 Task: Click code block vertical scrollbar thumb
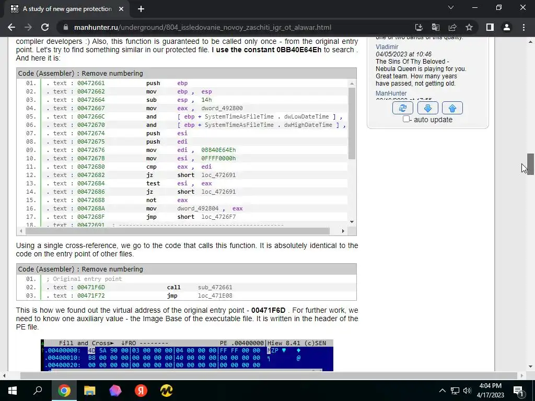tap(352, 123)
